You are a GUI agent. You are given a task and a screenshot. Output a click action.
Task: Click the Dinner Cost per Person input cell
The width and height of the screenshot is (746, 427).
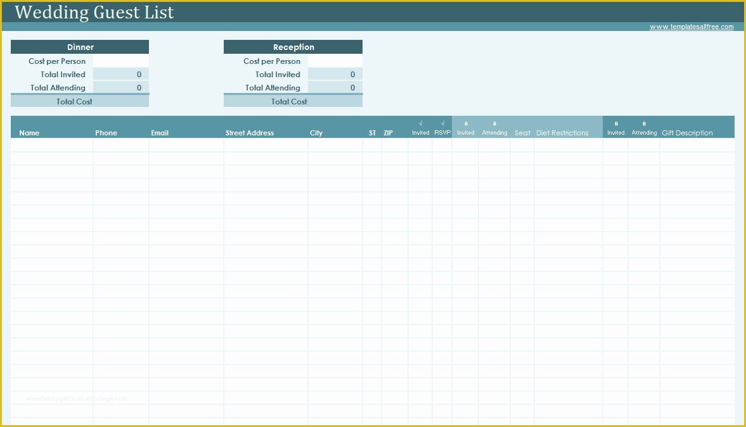121,61
